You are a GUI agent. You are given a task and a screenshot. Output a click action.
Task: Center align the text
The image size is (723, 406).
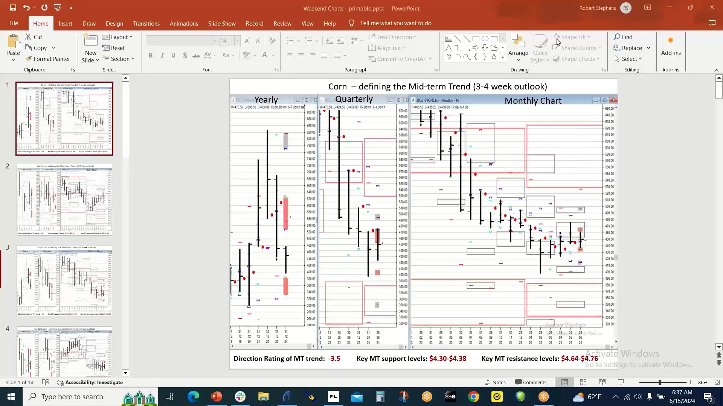tap(301, 55)
